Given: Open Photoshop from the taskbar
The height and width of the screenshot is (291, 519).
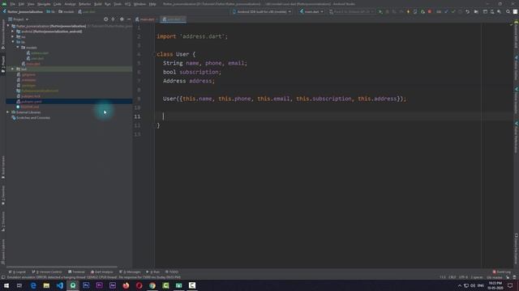Looking at the screenshot, I should pyautogui.click(x=86, y=285).
